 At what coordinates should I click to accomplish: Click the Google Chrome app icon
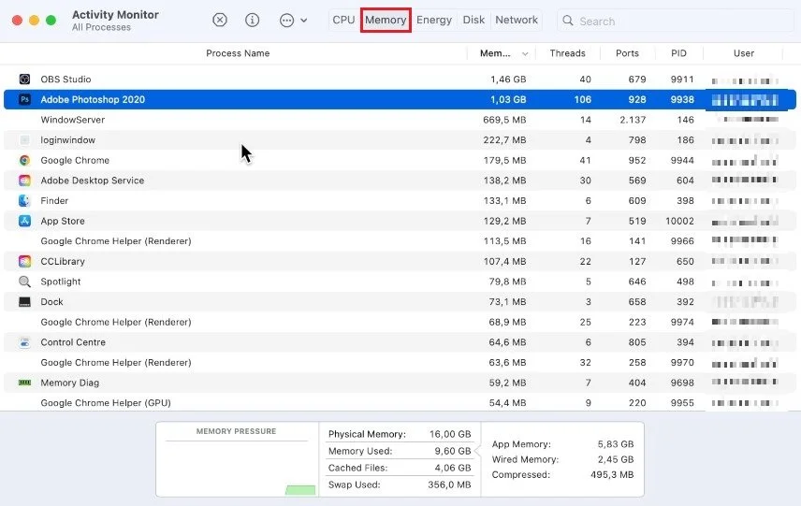tap(24, 160)
